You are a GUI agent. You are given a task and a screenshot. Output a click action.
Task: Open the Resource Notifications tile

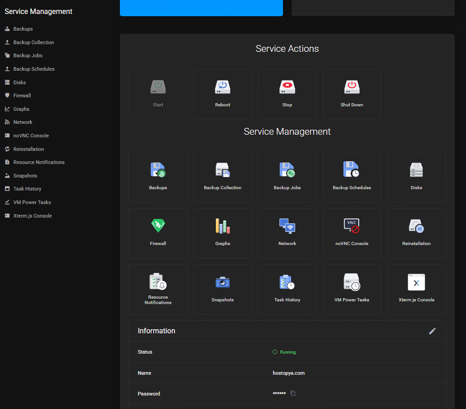[158, 290]
